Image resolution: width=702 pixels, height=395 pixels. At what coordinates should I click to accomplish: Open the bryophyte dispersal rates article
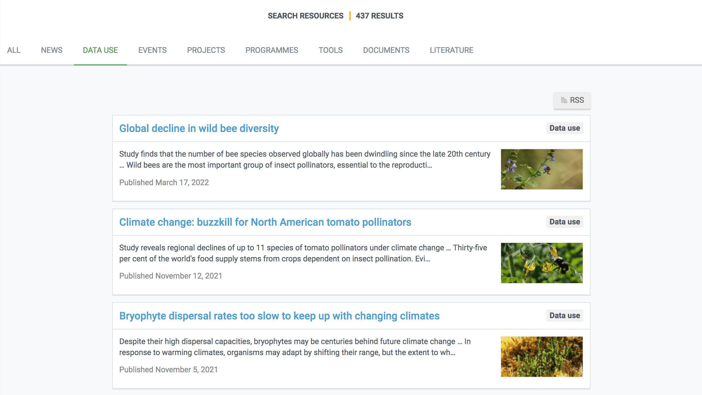tap(279, 316)
